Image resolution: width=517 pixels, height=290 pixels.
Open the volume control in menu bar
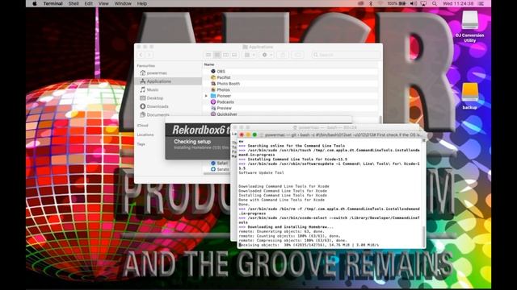(x=414, y=3)
